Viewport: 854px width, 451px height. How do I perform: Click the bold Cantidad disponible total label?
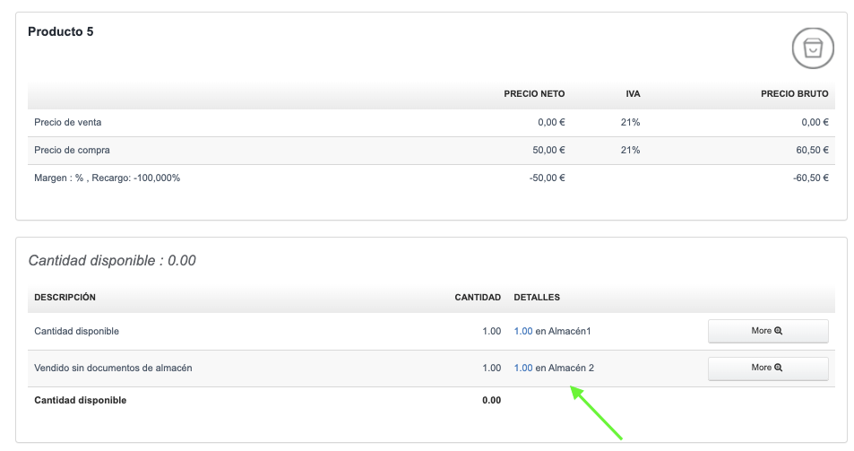[x=80, y=401]
